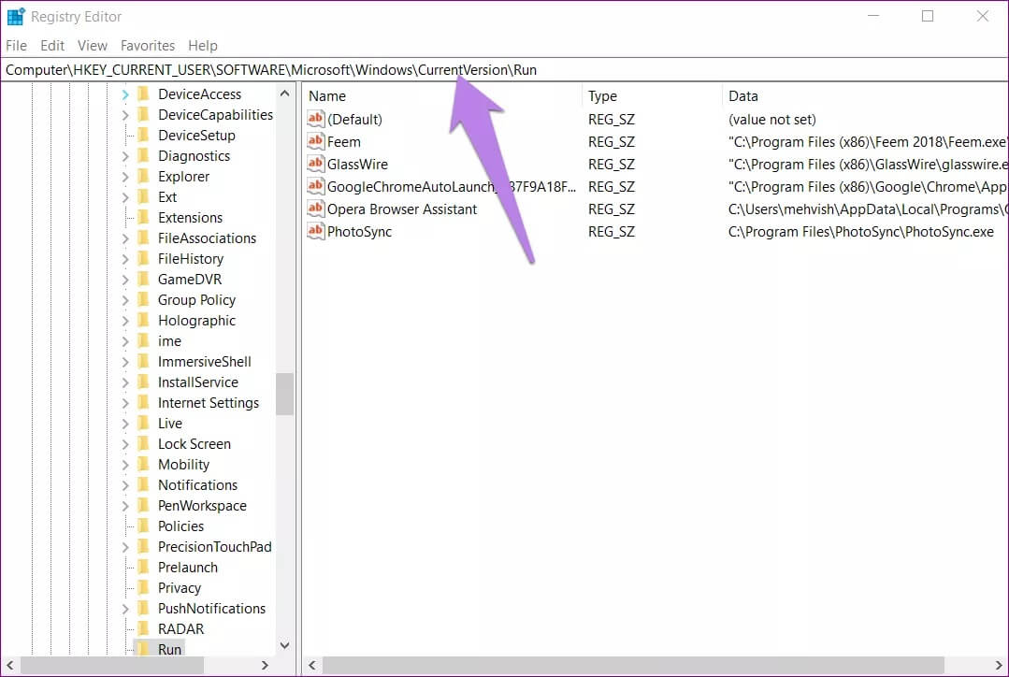This screenshot has width=1009, height=677.
Task: Select the Opera Browser Assistant value name
Action: coord(402,209)
